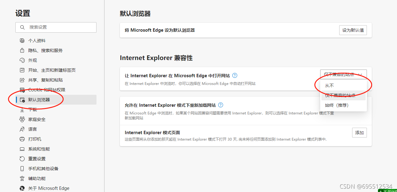Click the 系统和性能 laptop icon
Viewport: 397px width, 192px height.
[22, 149]
